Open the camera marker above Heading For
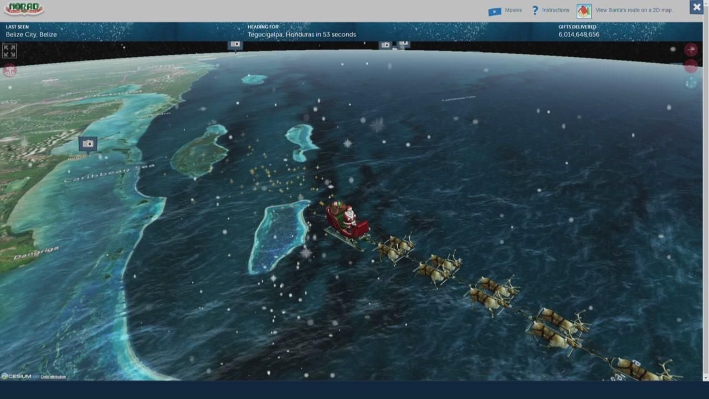709x399 pixels. pyautogui.click(x=235, y=44)
